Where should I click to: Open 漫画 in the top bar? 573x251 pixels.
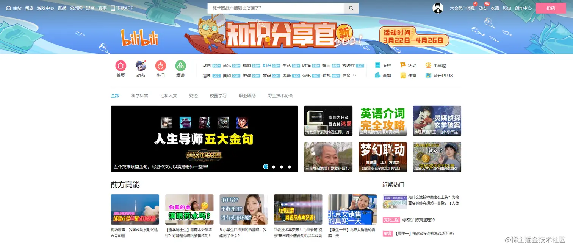click(90, 8)
